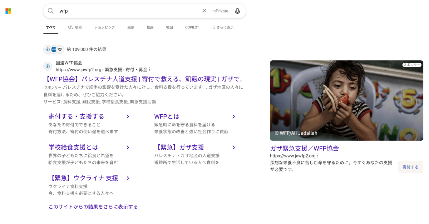Viewport: 429px width, 224px height.
Task: Open the 検索 tab
Action: click(x=75, y=27)
